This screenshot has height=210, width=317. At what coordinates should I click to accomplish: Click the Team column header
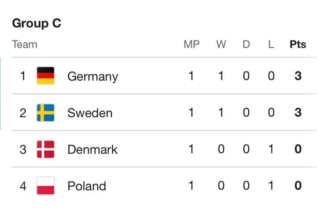(x=25, y=44)
